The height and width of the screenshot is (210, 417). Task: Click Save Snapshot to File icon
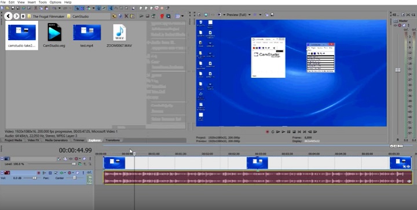click(272, 15)
